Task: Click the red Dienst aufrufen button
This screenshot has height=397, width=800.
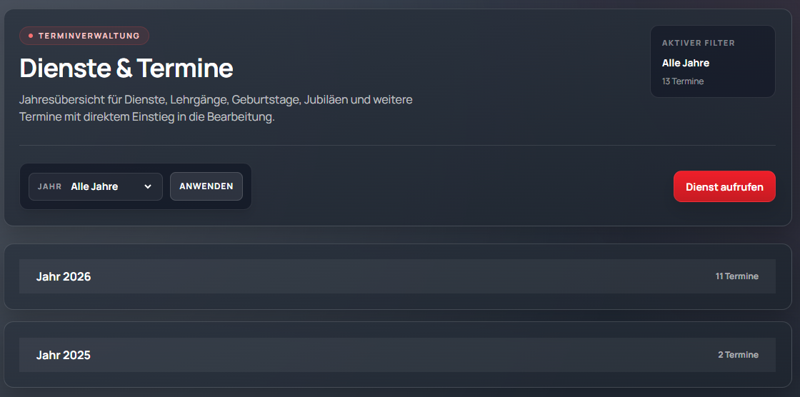Action: tap(724, 187)
